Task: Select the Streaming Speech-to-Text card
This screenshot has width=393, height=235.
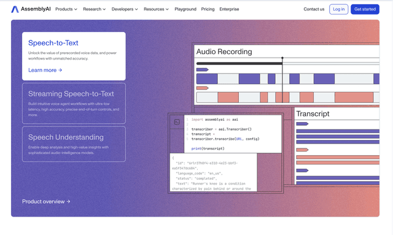Action: coord(74,104)
